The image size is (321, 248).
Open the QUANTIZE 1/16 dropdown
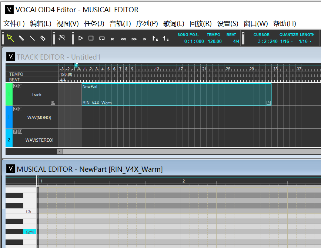287,41
